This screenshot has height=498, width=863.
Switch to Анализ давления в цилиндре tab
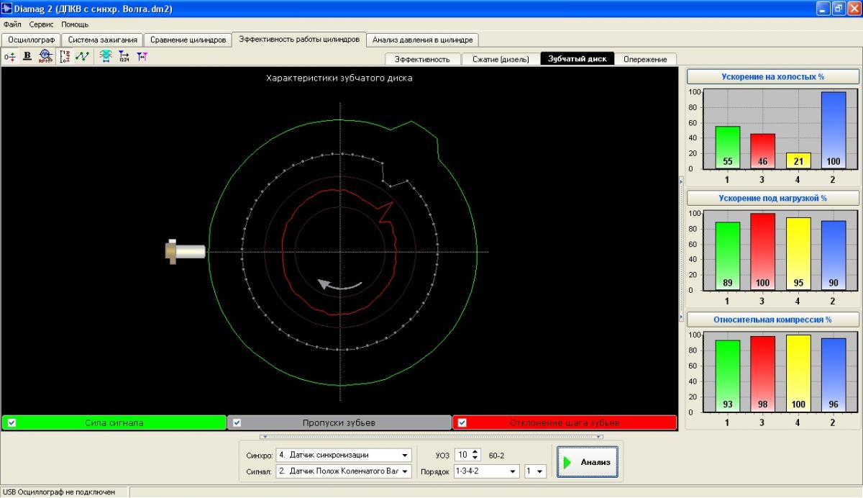pos(423,40)
